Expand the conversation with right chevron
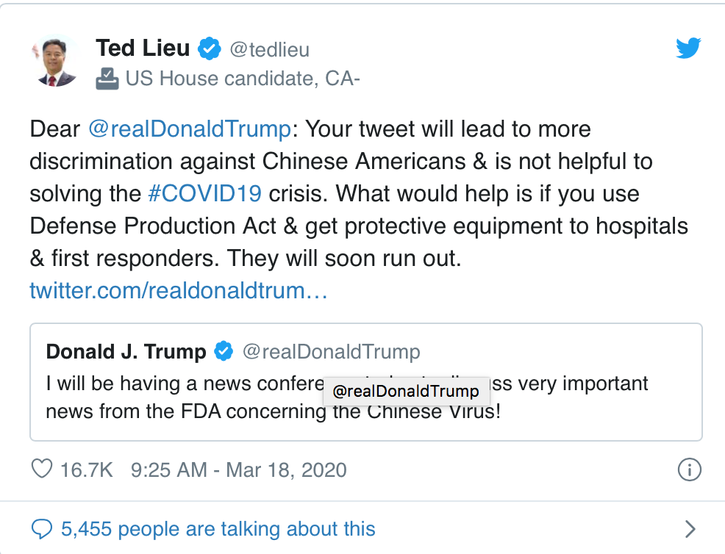Screen dimensions: 725x554 [690, 528]
